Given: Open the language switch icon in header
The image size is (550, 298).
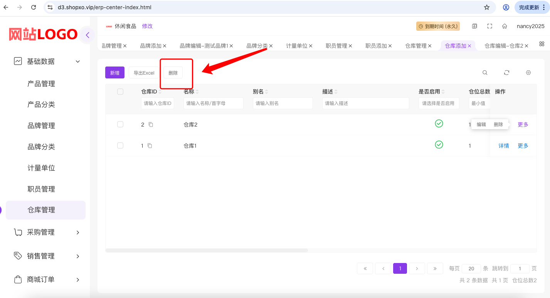Looking at the screenshot, I should click(474, 26).
